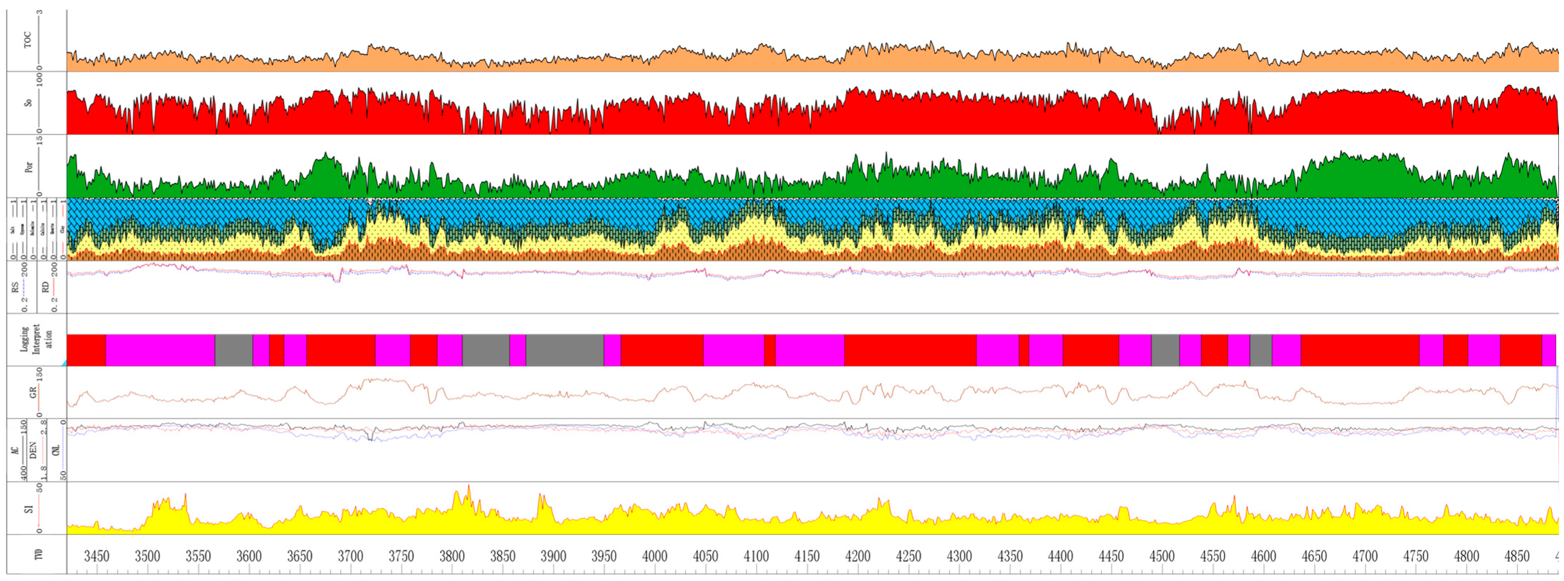Image resolution: width=1564 pixels, height=581 pixels.
Task: Select the Clay mineral curve legend
Action: [62, 230]
